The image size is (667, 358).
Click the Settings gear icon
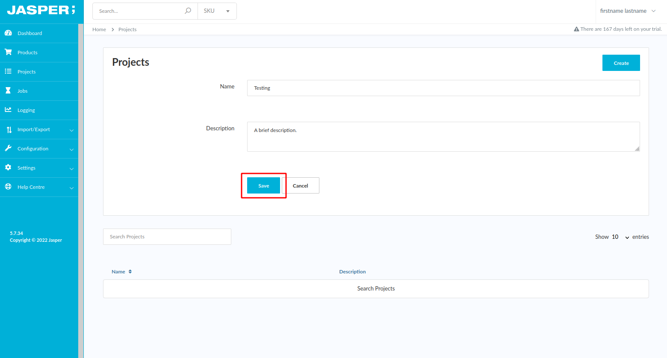[8, 167]
